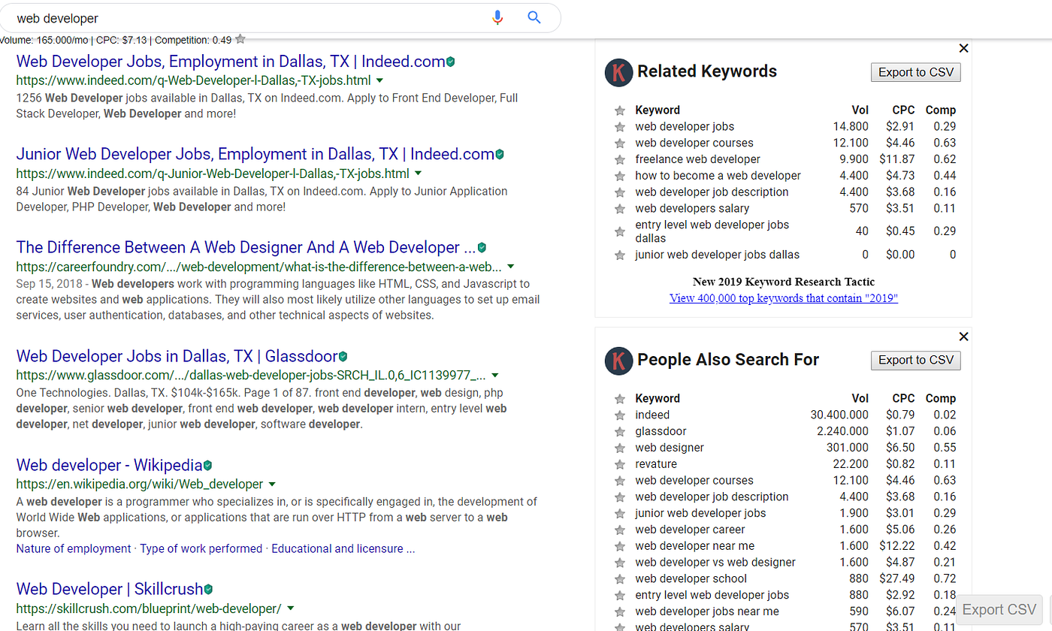Open 'Nature of employment' Wikipedia sitelink
The image size is (1052, 631).
point(73,549)
